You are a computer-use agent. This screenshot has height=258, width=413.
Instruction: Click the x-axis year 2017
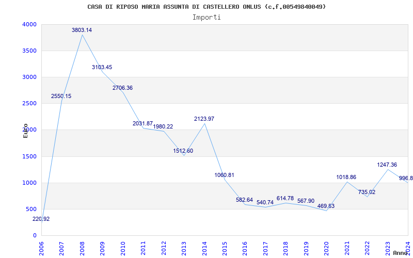point(265,249)
